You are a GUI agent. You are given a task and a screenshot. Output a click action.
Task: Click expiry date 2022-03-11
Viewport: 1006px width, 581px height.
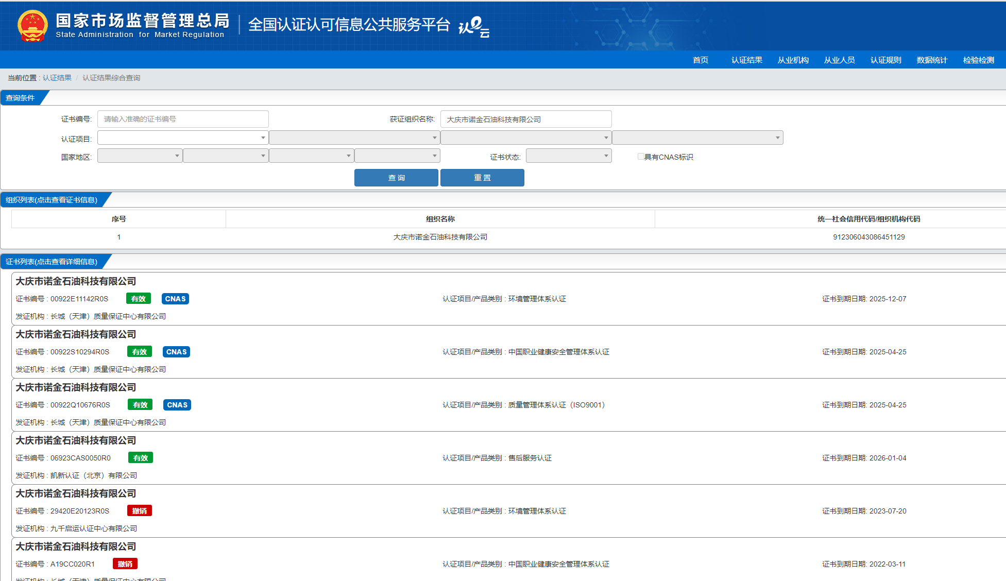tap(888, 564)
